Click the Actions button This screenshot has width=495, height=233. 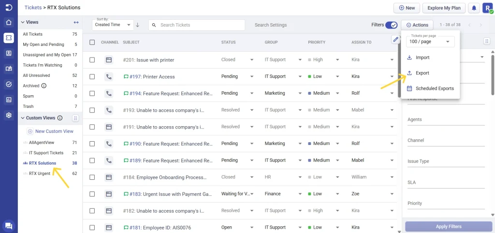pos(417,25)
